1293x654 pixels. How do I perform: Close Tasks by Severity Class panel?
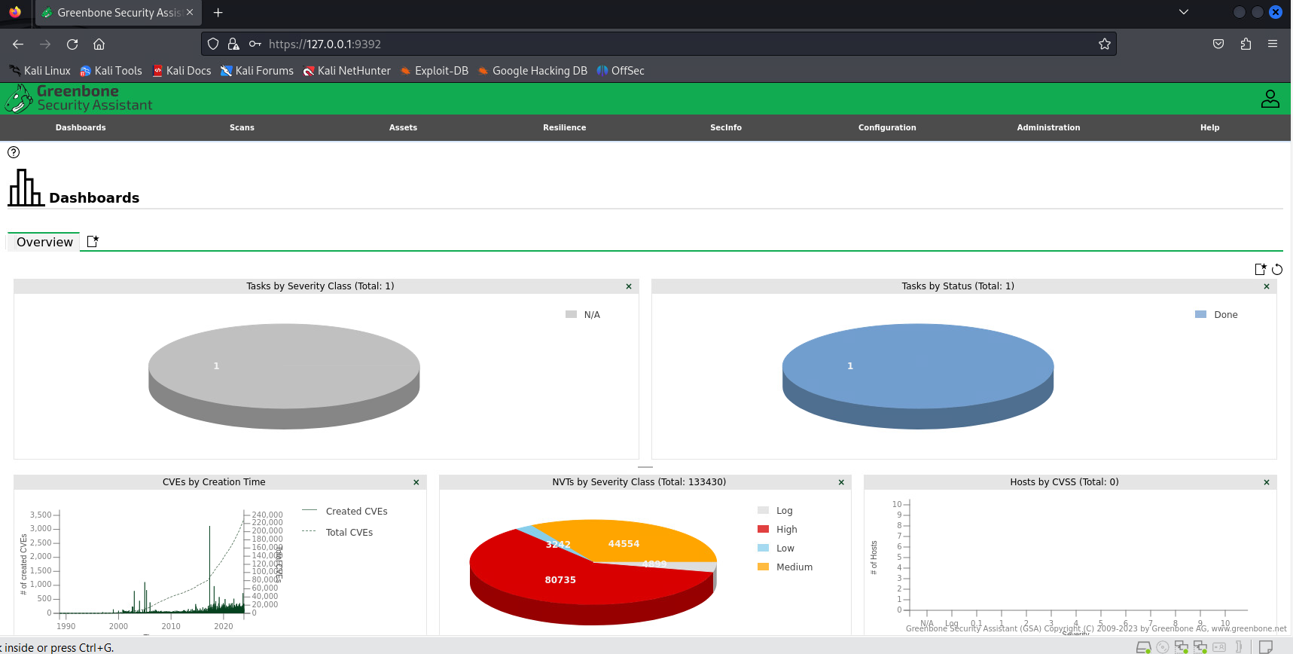[x=629, y=286]
